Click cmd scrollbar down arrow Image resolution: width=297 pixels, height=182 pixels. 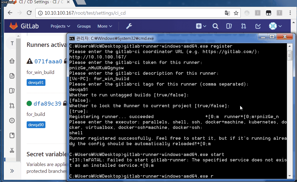point(290,176)
